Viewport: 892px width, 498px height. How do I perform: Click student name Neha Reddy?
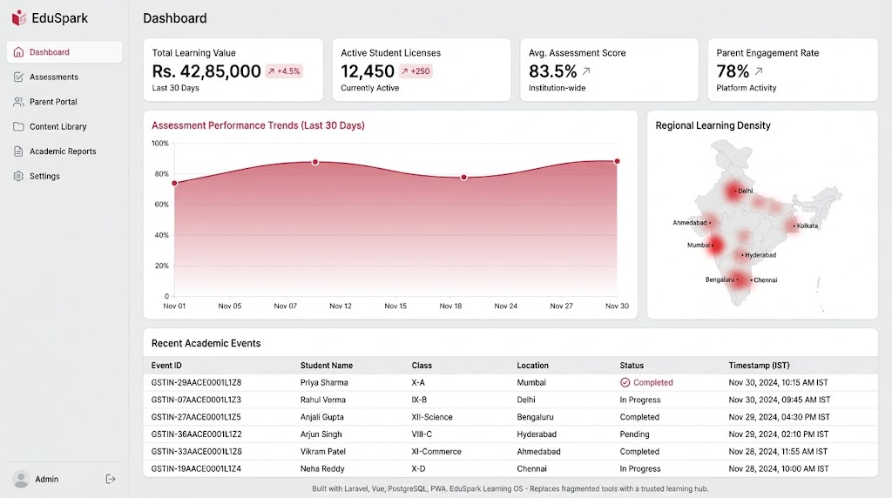coord(322,469)
